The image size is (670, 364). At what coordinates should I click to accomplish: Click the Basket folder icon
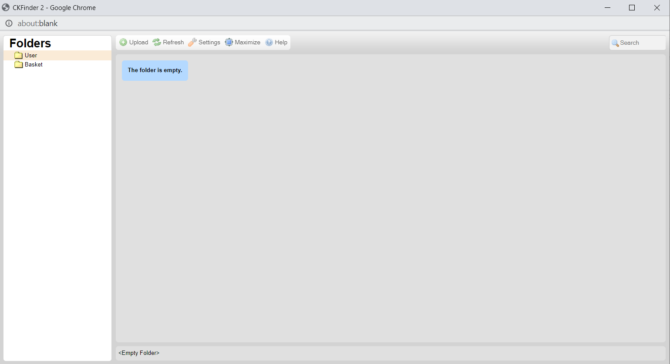point(18,64)
